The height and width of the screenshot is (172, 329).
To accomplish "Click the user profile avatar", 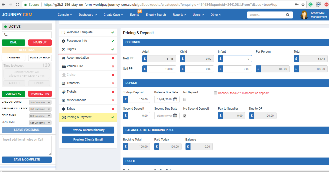I will [304, 15].
